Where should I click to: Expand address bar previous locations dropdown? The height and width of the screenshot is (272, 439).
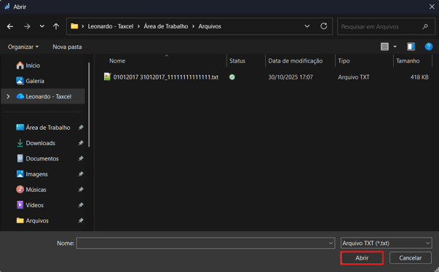[307, 26]
